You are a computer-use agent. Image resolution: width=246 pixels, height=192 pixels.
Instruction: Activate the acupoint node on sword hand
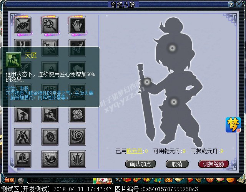click(x=147, y=82)
